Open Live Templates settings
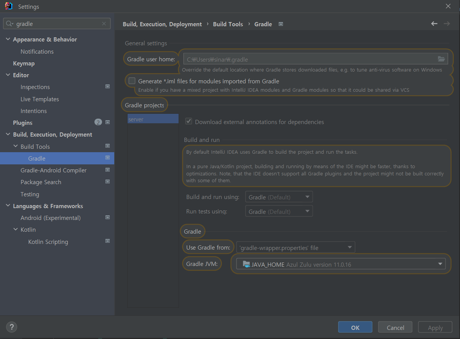This screenshot has width=460, height=339. click(x=40, y=99)
